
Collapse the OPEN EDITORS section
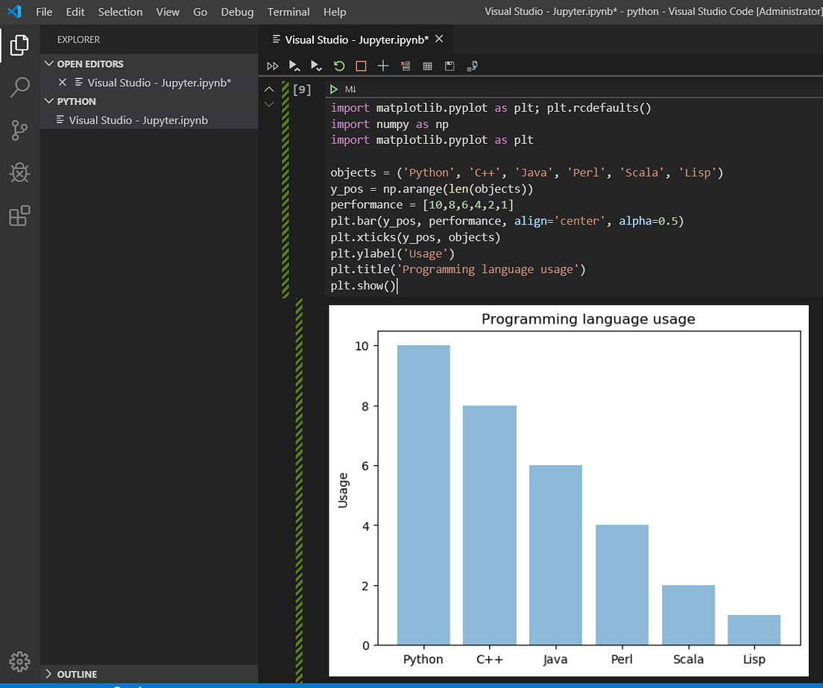[49, 63]
